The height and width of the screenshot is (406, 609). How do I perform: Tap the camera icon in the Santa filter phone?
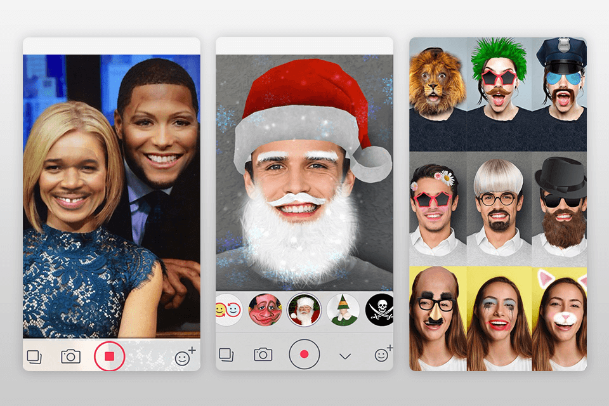click(263, 355)
